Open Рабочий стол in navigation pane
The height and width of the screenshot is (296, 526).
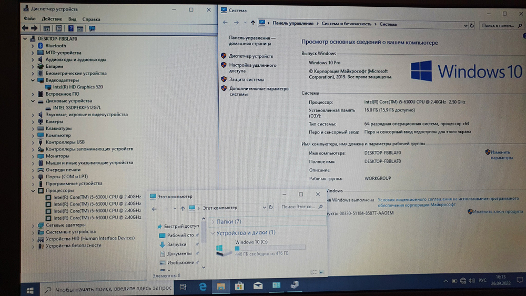coord(180,236)
